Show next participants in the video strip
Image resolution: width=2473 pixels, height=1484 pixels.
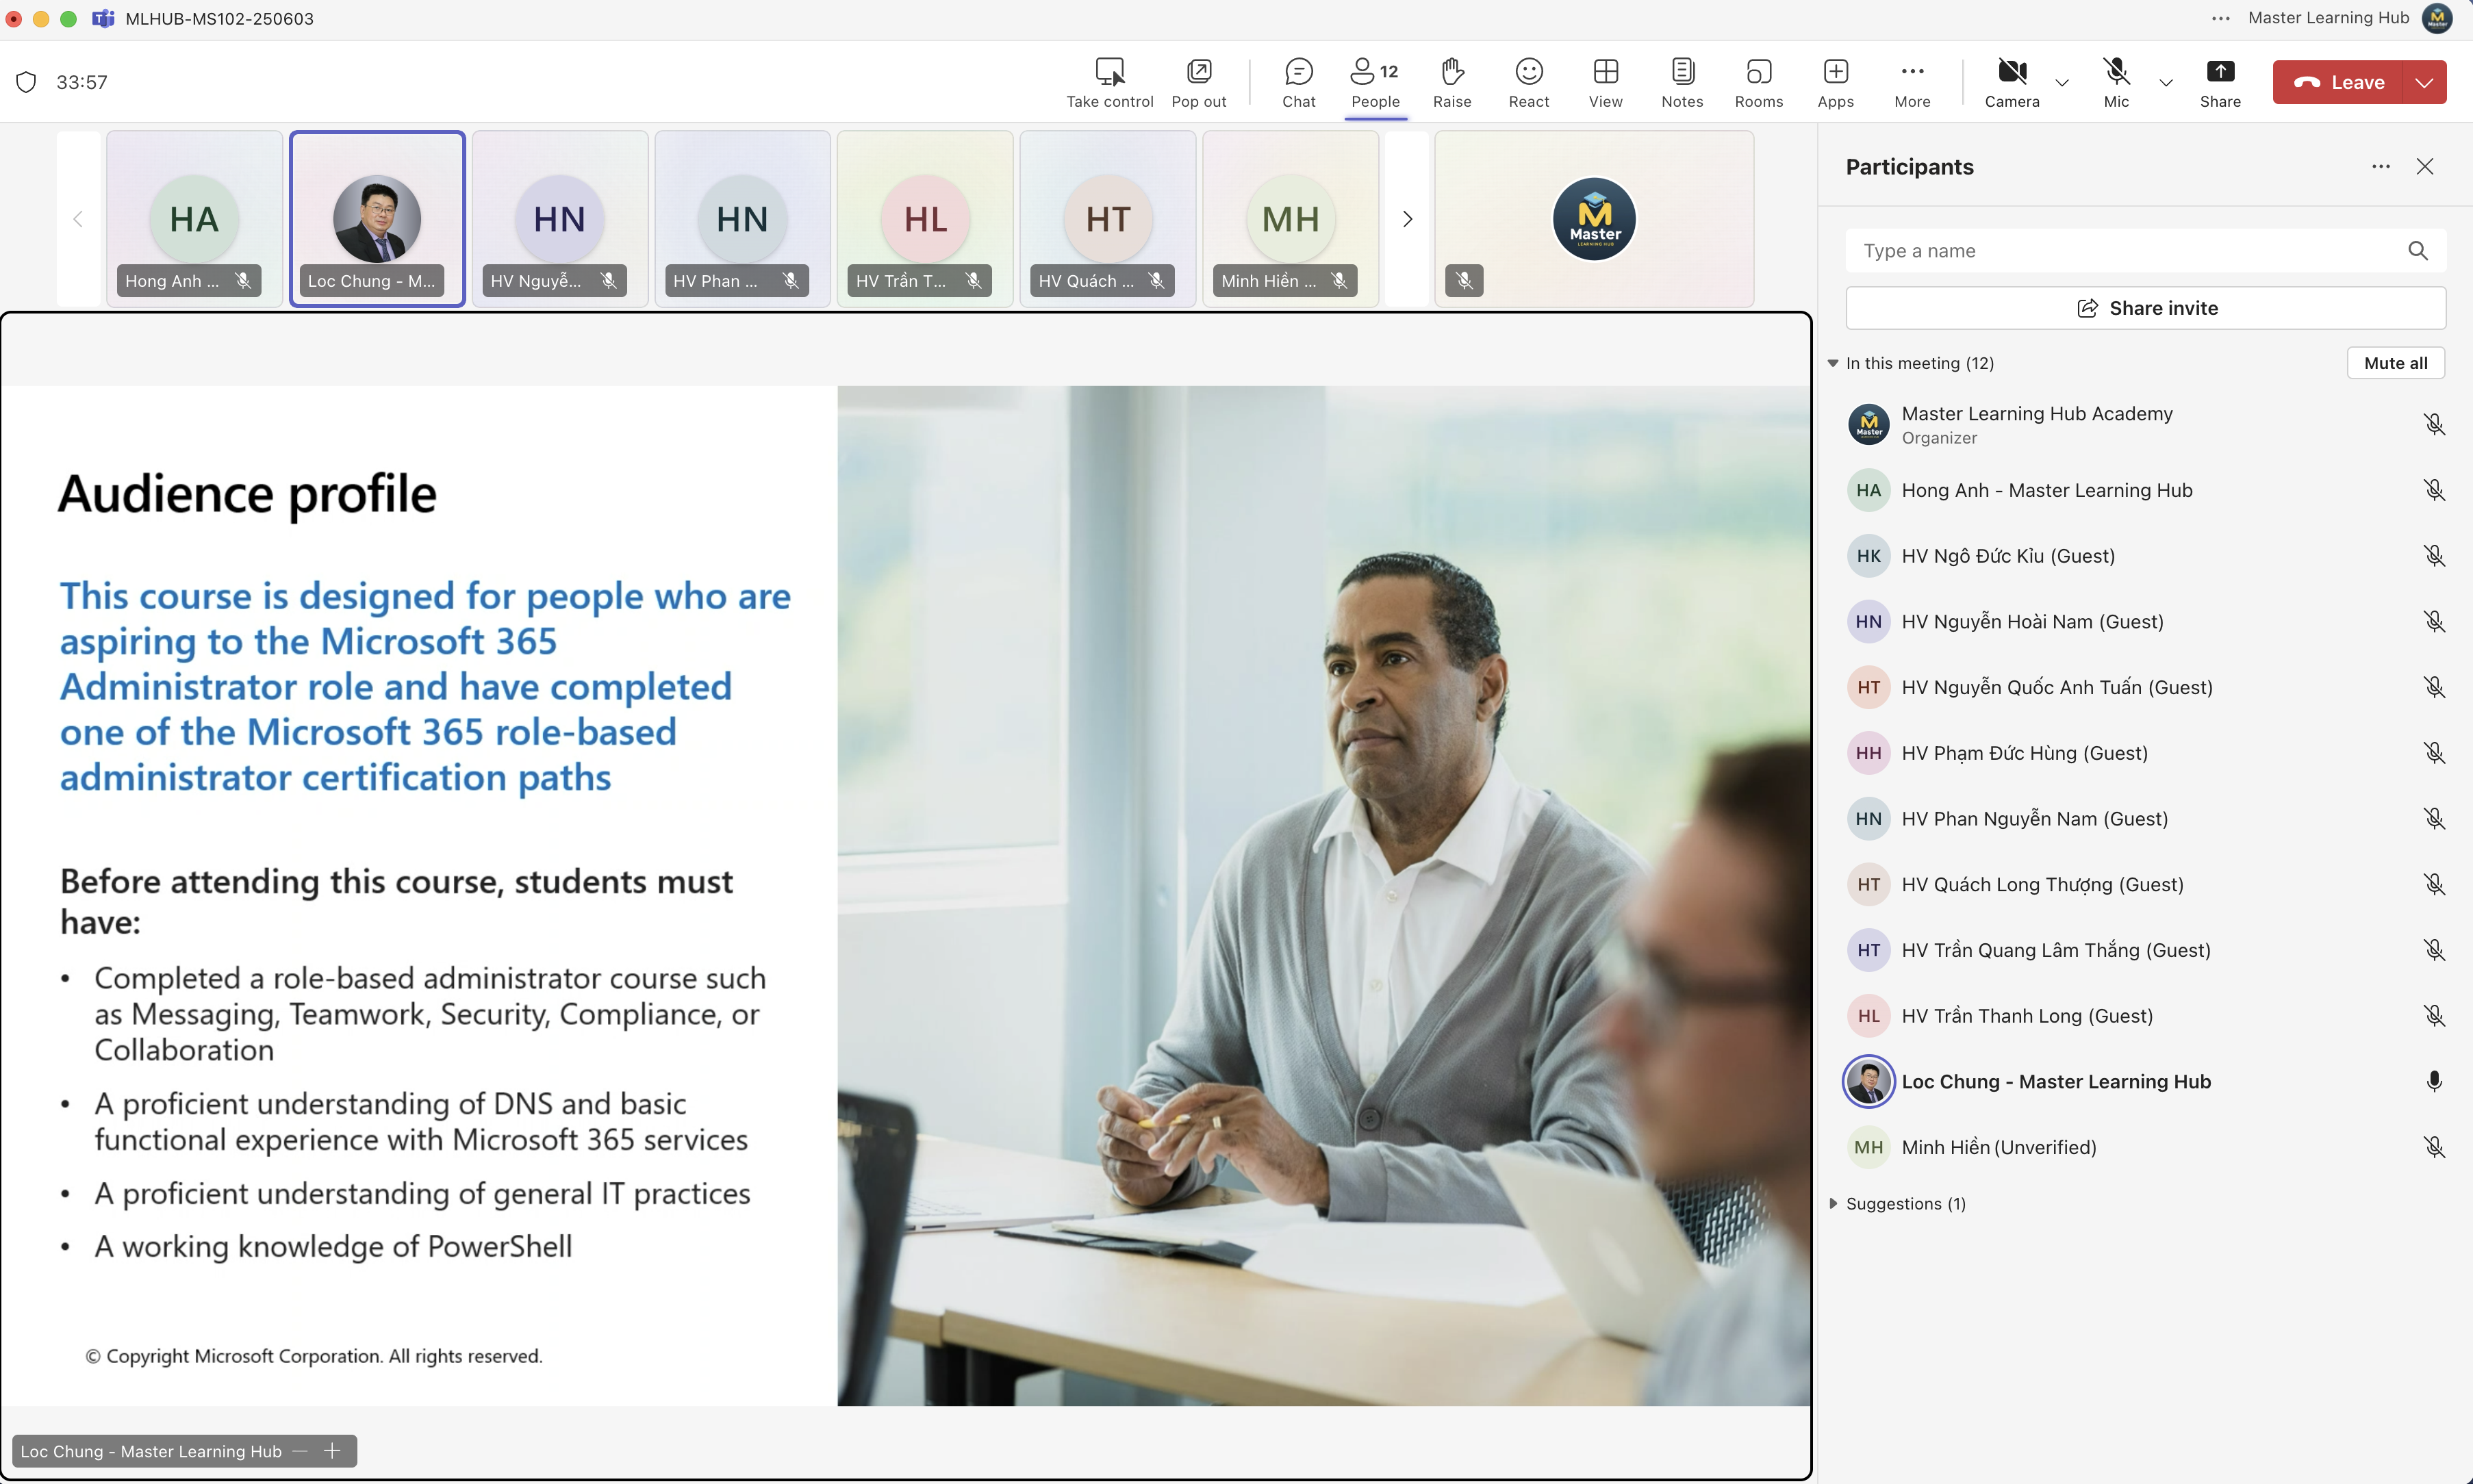[x=1406, y=219]
